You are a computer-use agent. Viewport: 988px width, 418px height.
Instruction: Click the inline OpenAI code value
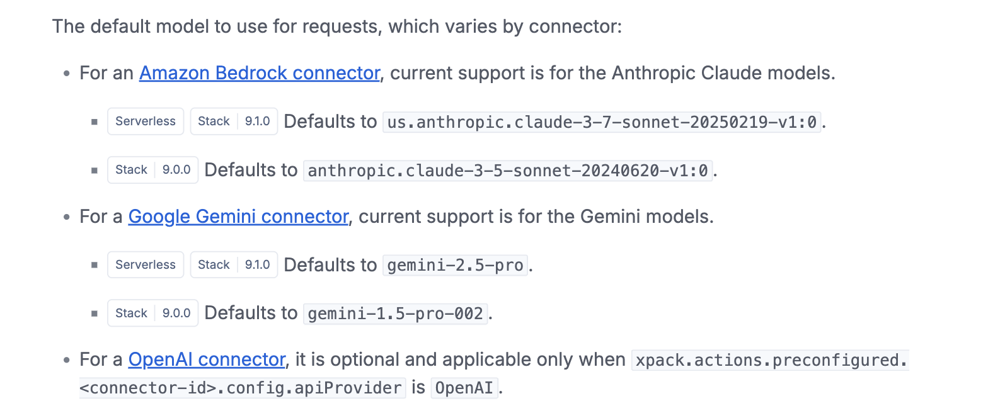(x=465, y=388)
